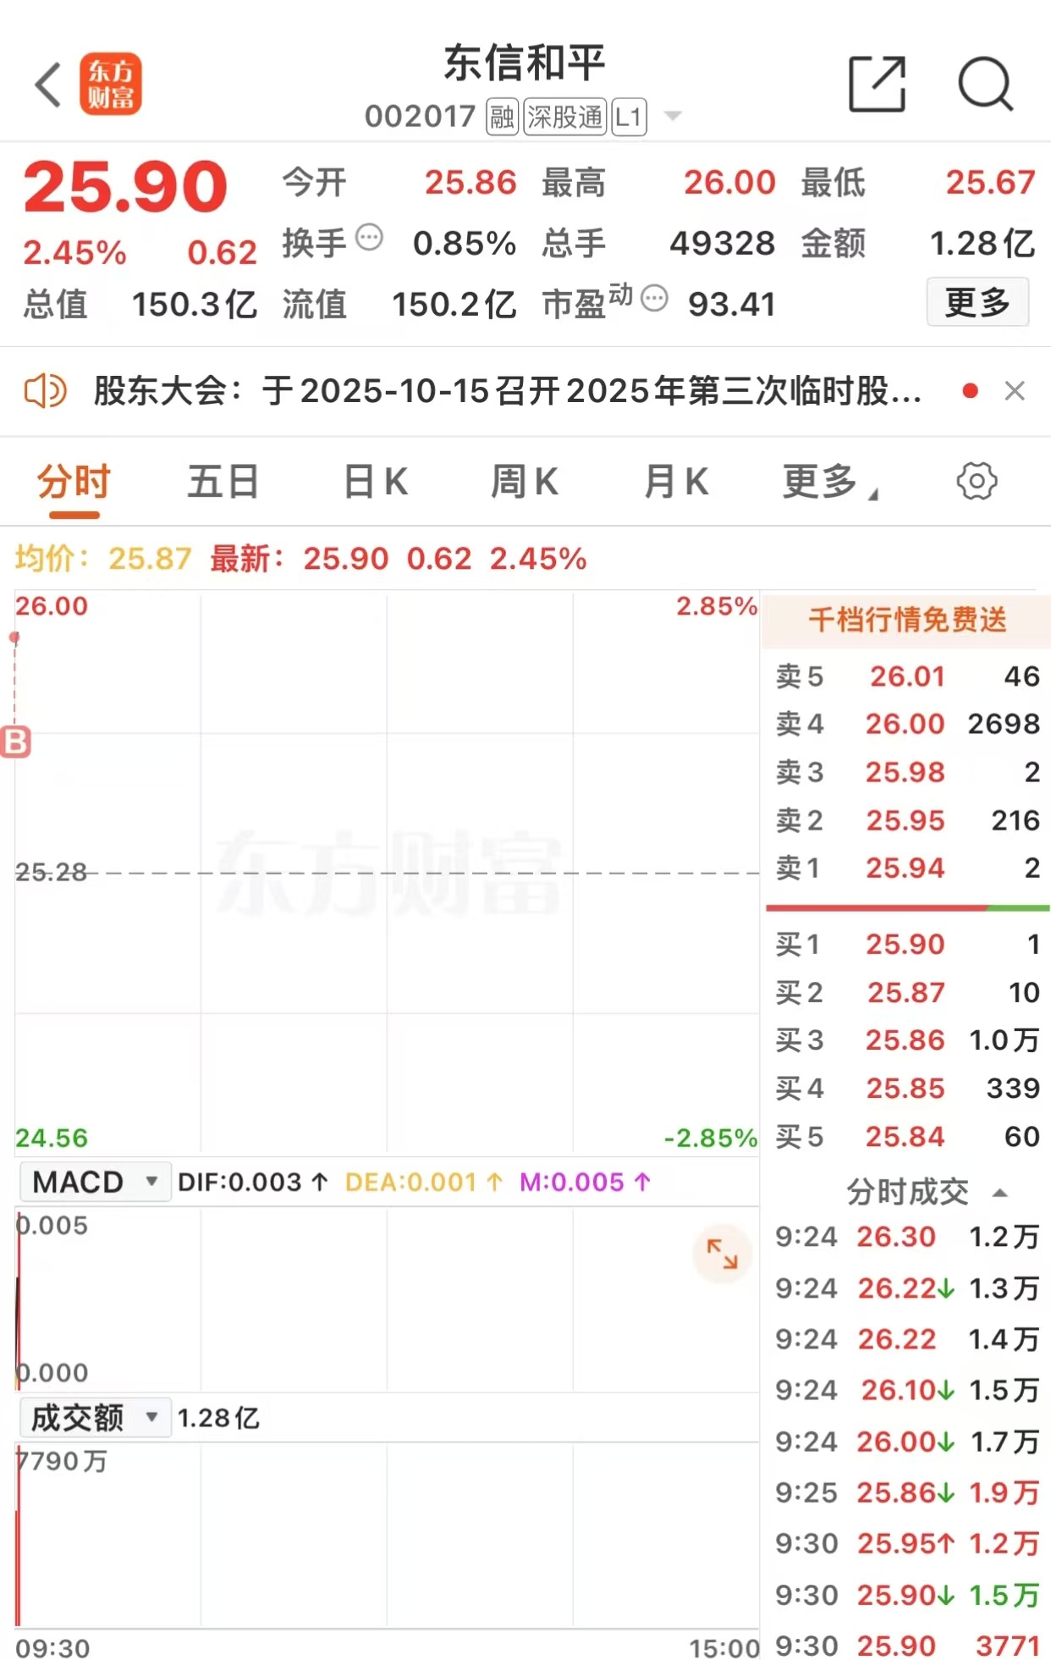Tap the 9:25 25.86 trade row

click(x=907, y=1492)
